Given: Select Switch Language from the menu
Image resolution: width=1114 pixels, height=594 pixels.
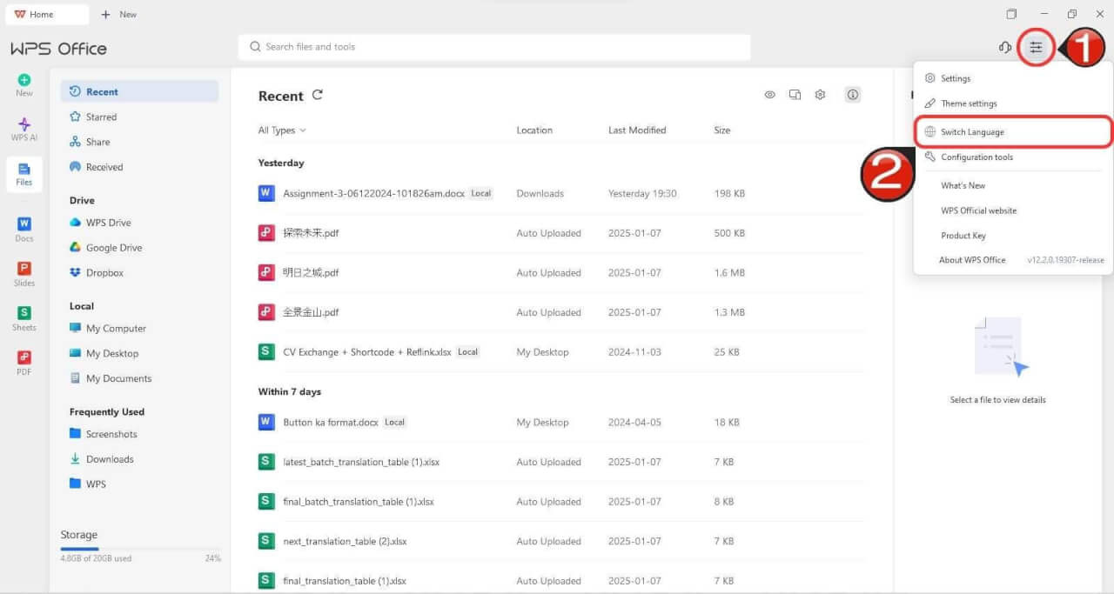Looking at the screenshot, I should tap(971, 132).
